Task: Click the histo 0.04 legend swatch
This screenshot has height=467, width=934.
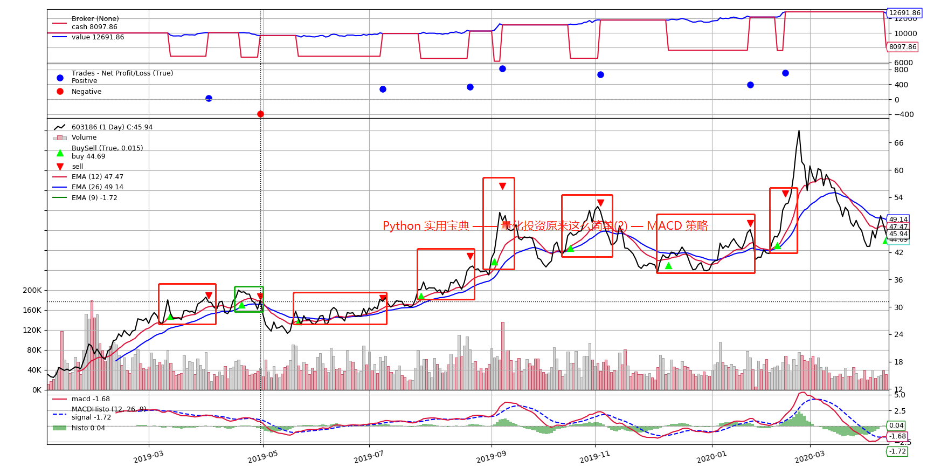Action: [59, 428]
